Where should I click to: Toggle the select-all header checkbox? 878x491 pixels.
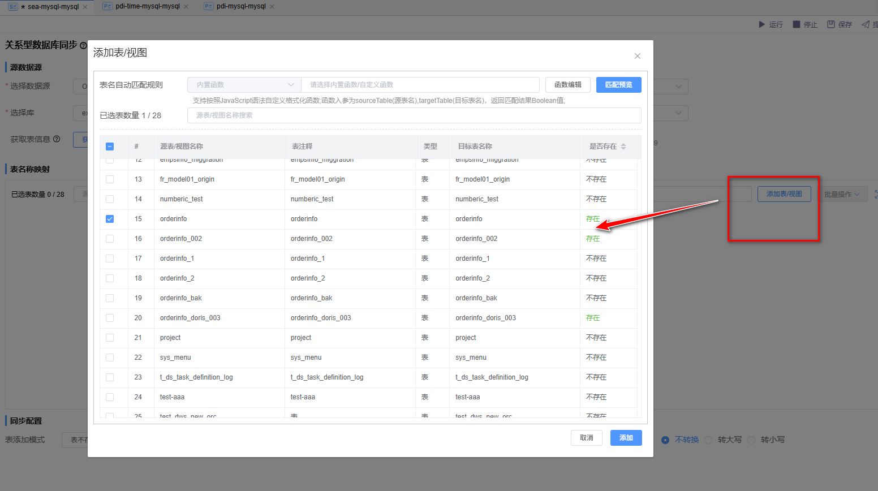110,147
